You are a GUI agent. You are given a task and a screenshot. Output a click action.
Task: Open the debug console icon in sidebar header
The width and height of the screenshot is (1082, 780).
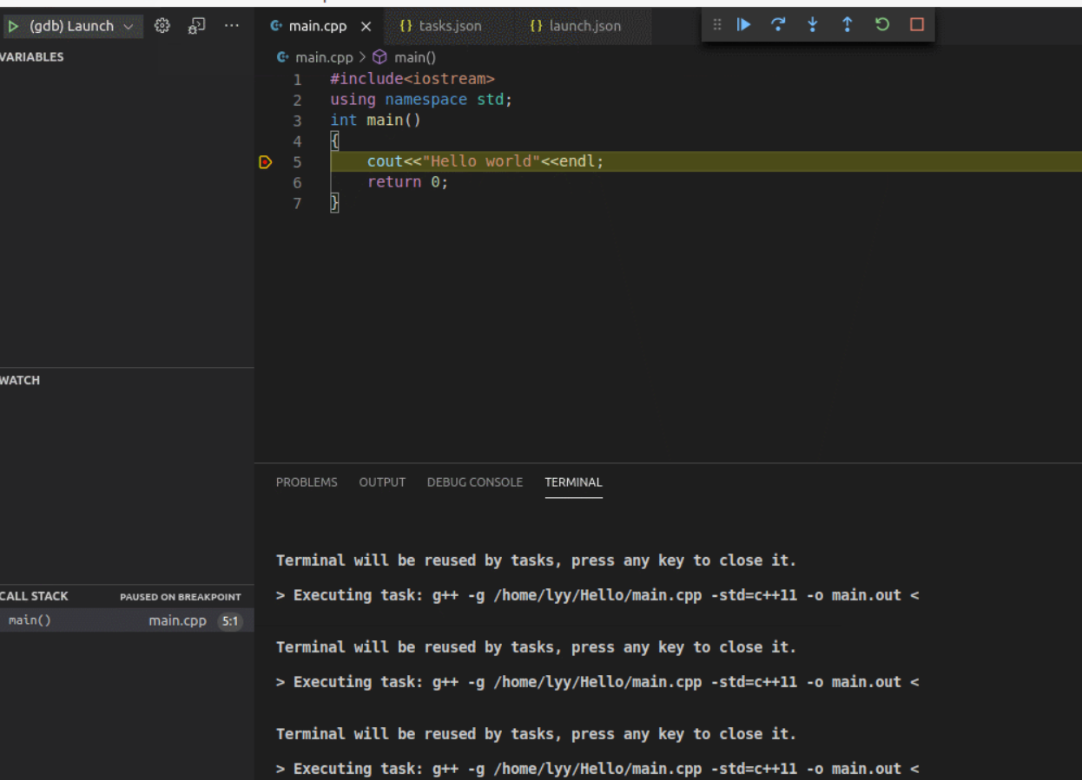(x=196, y=26)
